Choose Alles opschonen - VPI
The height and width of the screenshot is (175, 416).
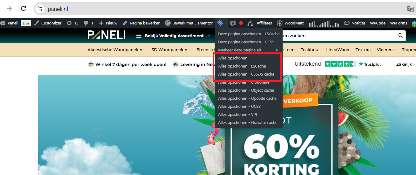click(249, 114)
